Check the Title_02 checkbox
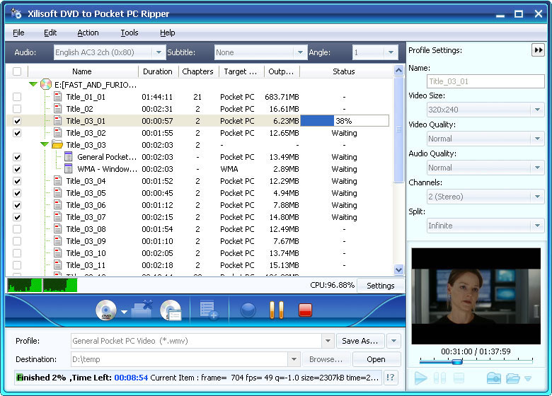Image resolution: width=552 pixels, height=396 pixels. tap(17, 109)
